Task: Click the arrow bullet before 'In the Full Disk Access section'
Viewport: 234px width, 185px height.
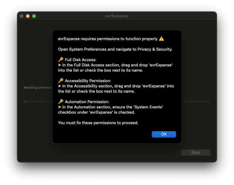Action: (x=60, y=65)
